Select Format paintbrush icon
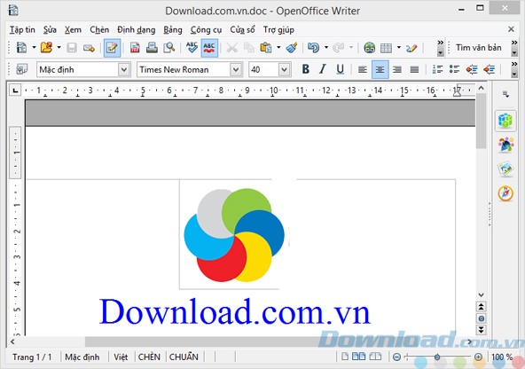The width and height of the screenshot is (525, 369). 292,48
